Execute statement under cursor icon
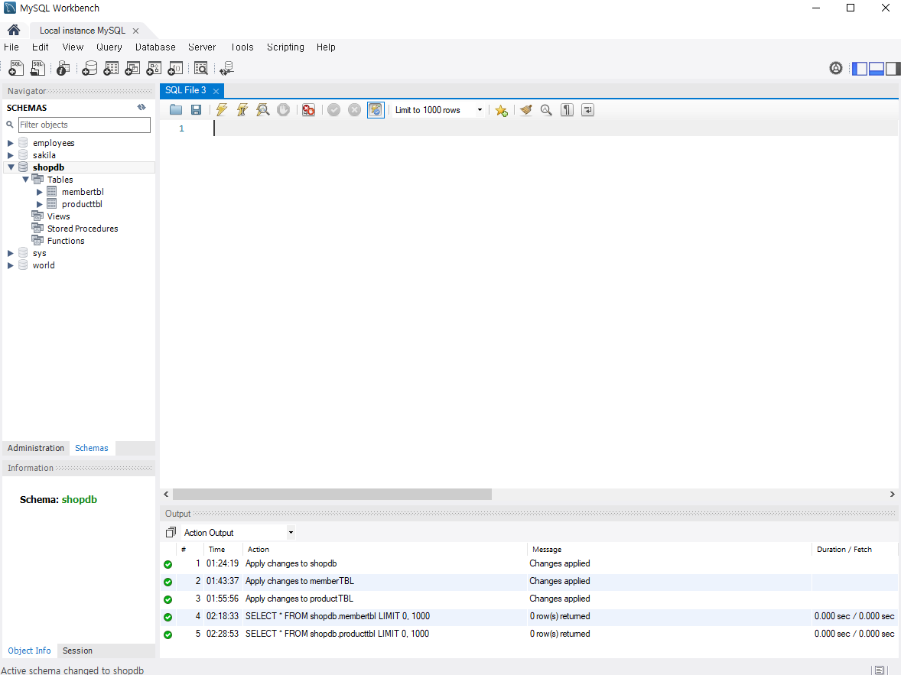Screen dimensions: 901x675 (x=242, y=110)
